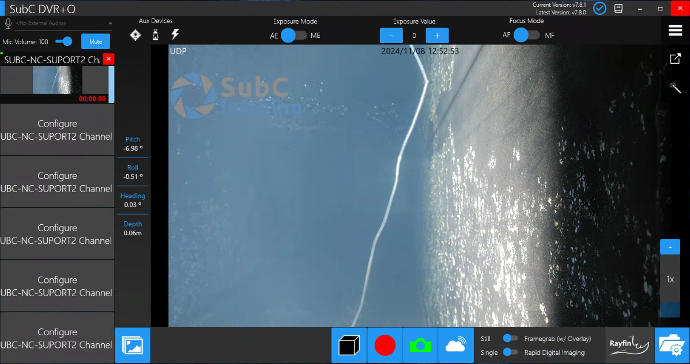Click the lamp icon under Aux Devices
The image size is (690, 364).
coord(155,35)
